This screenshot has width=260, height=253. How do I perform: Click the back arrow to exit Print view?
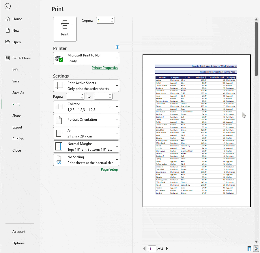[x=8, y=6]
